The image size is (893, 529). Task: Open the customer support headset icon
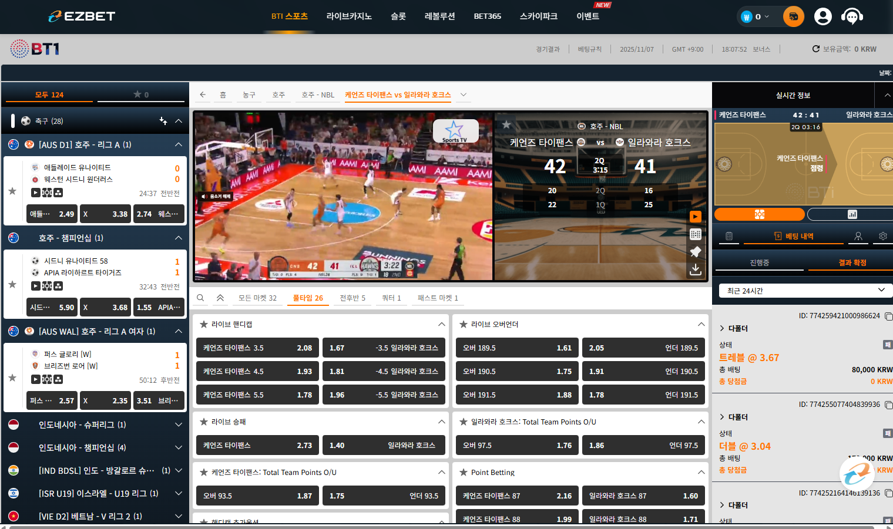(x=851, y=16)
